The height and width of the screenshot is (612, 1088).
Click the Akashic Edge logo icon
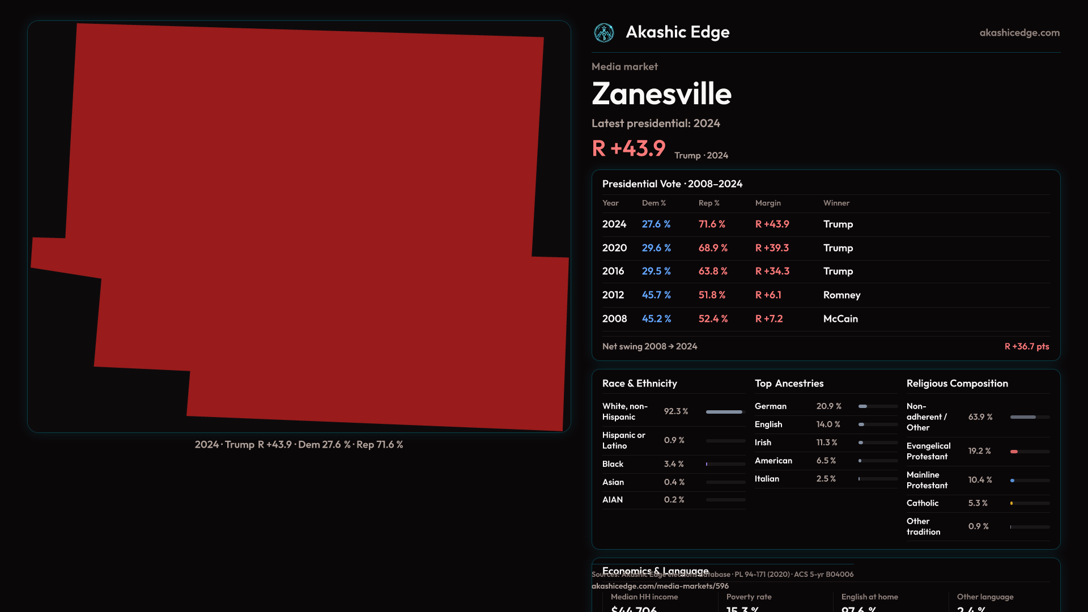tap(604, 33)
